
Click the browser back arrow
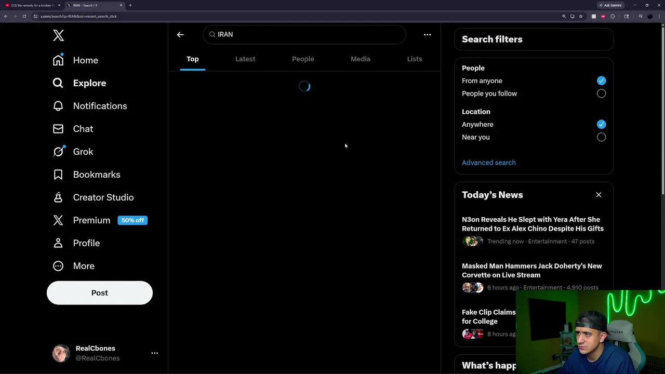pyautogui.click(x=6, y=16)
